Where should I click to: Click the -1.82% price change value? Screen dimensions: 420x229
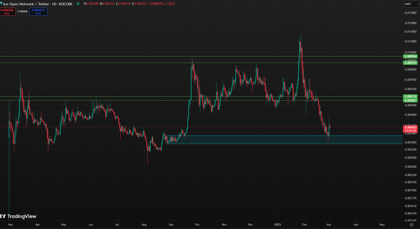[x=169, y=4]
